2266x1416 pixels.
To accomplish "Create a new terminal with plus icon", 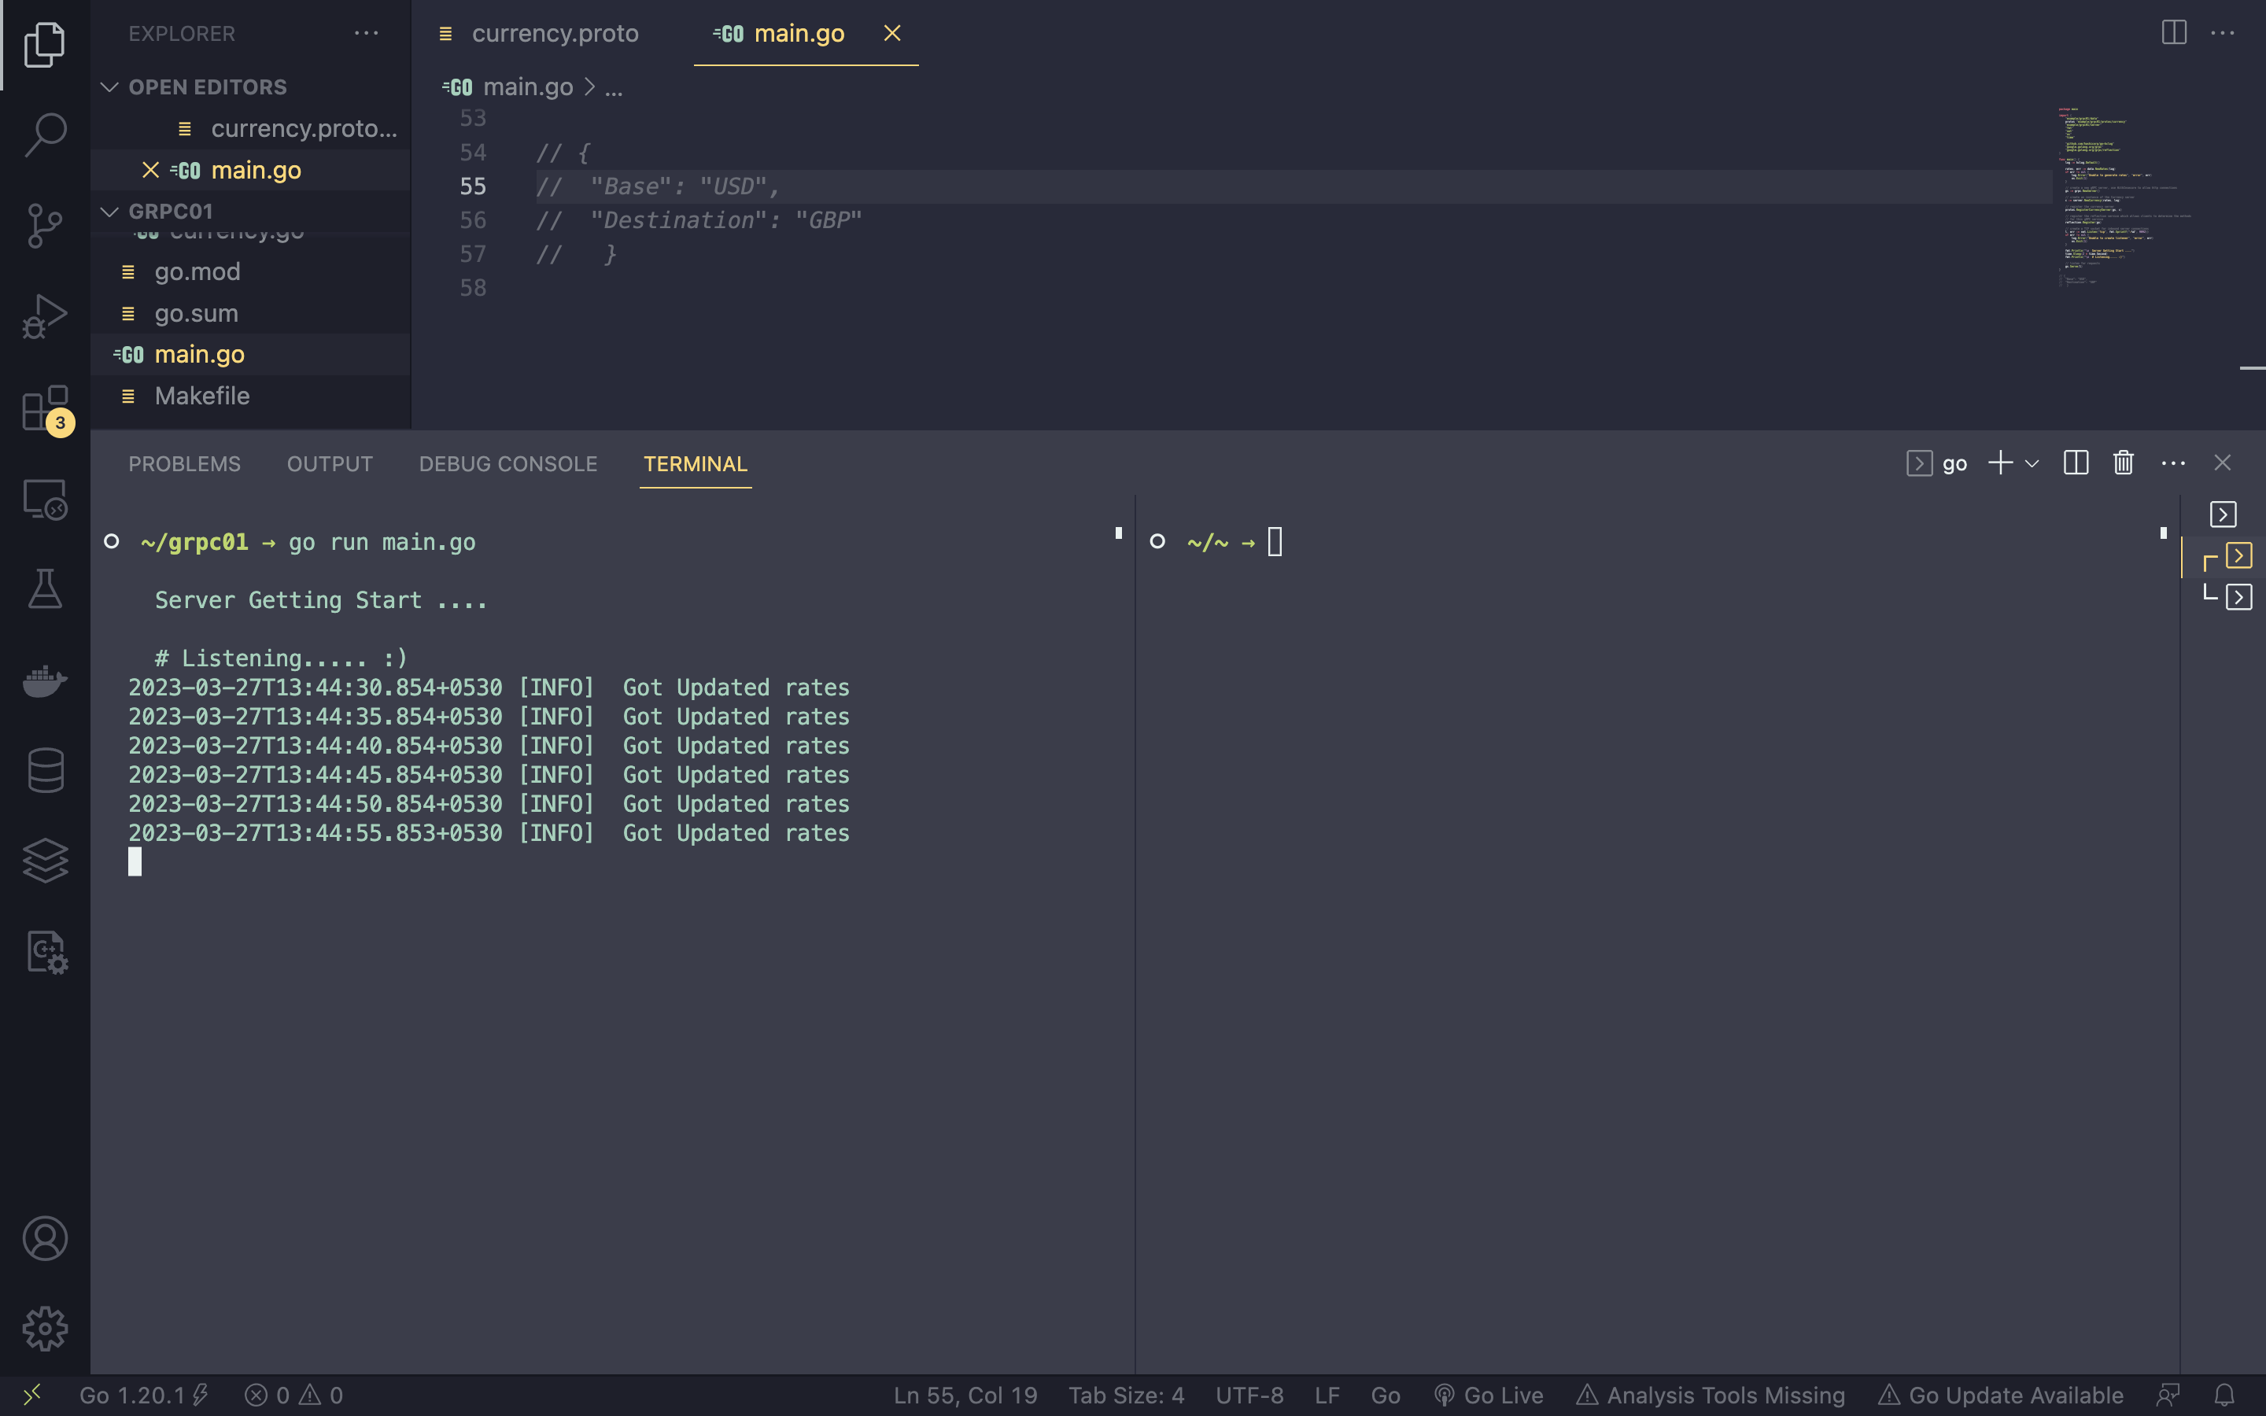I will [1999, 463].
